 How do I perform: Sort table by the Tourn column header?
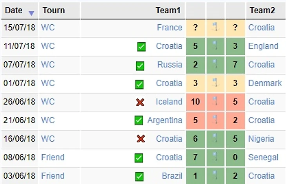point(54,11)
